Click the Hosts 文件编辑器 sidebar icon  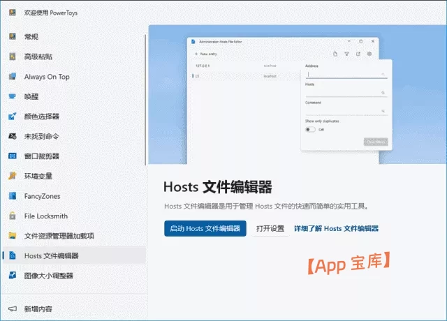13,255
